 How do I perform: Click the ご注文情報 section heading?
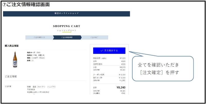coord(11,76)
